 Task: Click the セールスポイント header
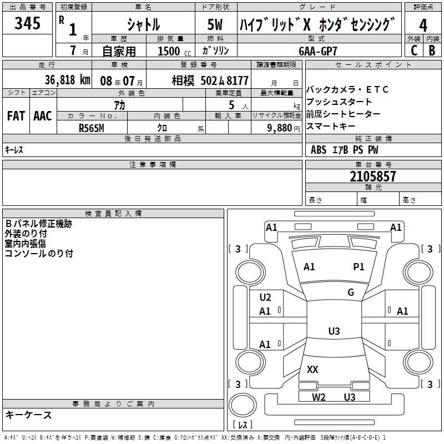click(373, 65)
